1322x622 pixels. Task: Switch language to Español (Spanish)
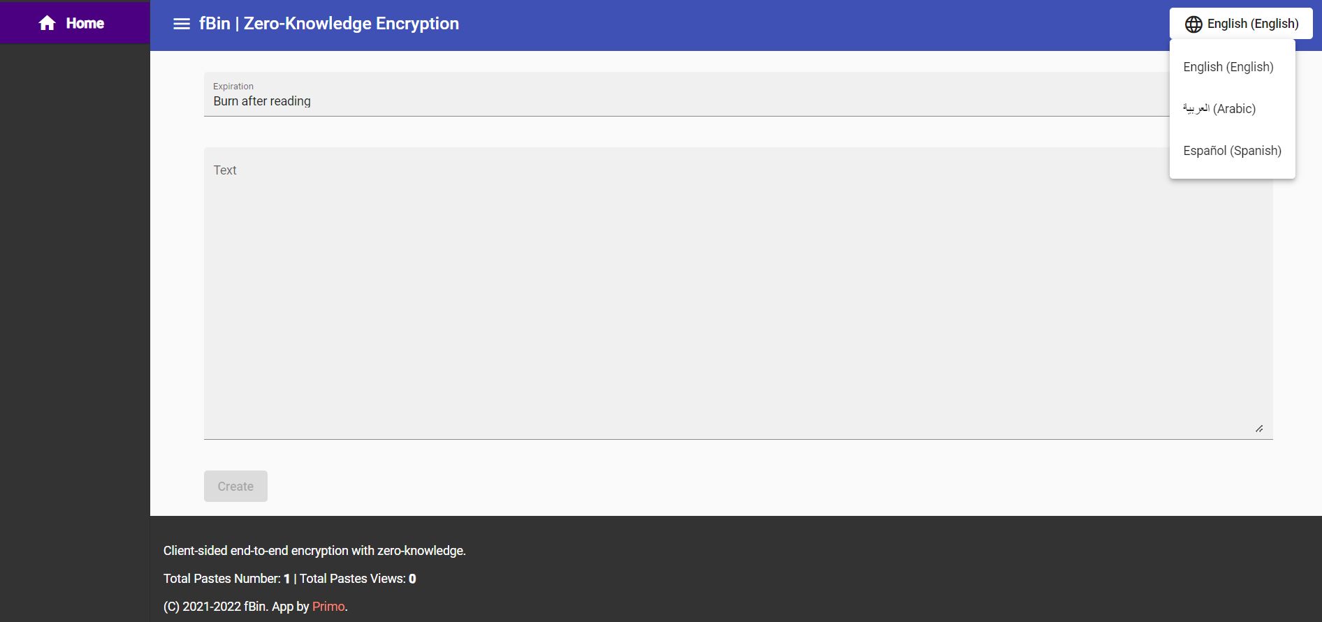tap(1232, 151)
